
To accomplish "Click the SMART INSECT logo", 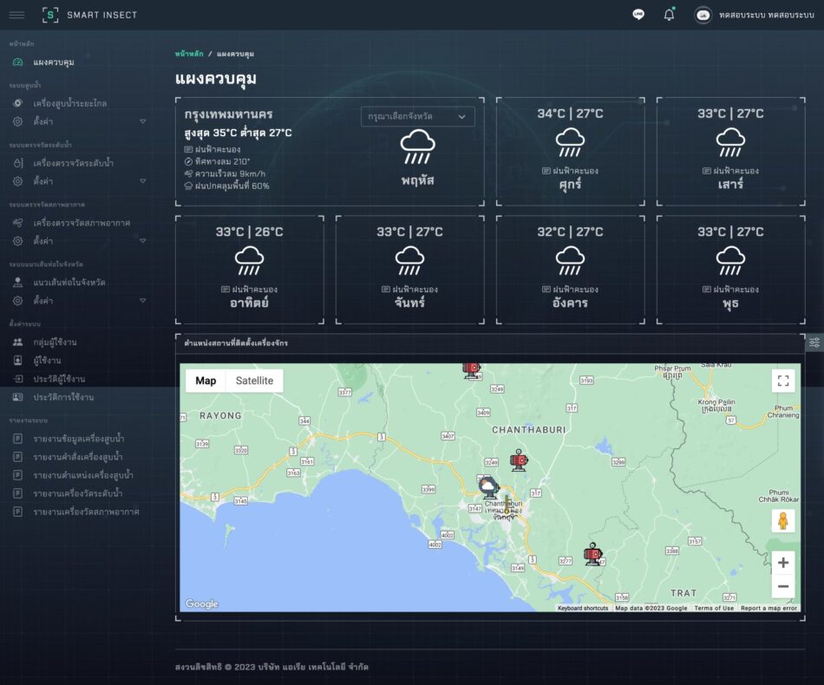I will [89, 15].
